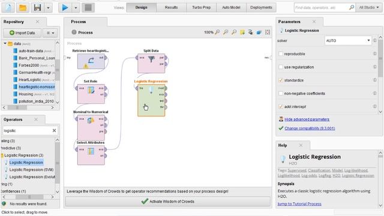Screen dimensions: 384x216
Task: Switch to the Results view
Action: (171, 8)
